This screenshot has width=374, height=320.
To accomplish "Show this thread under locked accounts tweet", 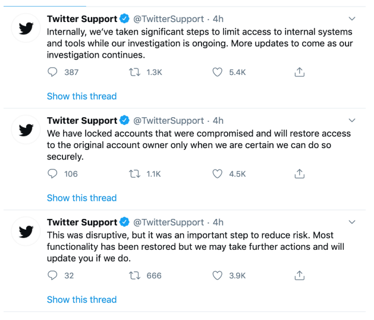I will coord(81,198).
